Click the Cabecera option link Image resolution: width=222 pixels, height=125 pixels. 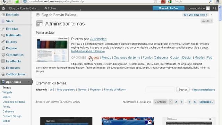(x=161, y=58)
